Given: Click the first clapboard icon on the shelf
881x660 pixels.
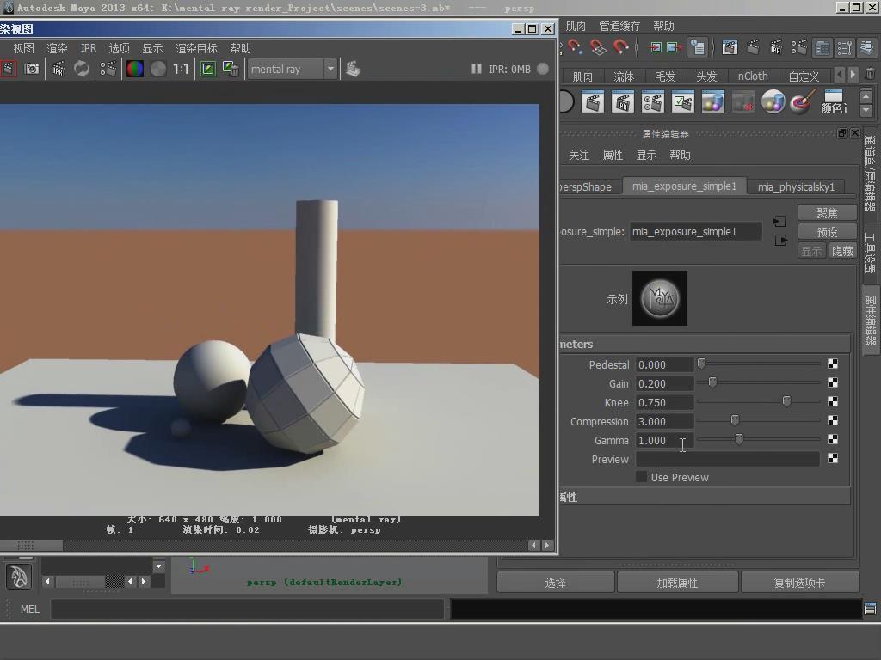Looking at the screenshot, I should point(592,103).
